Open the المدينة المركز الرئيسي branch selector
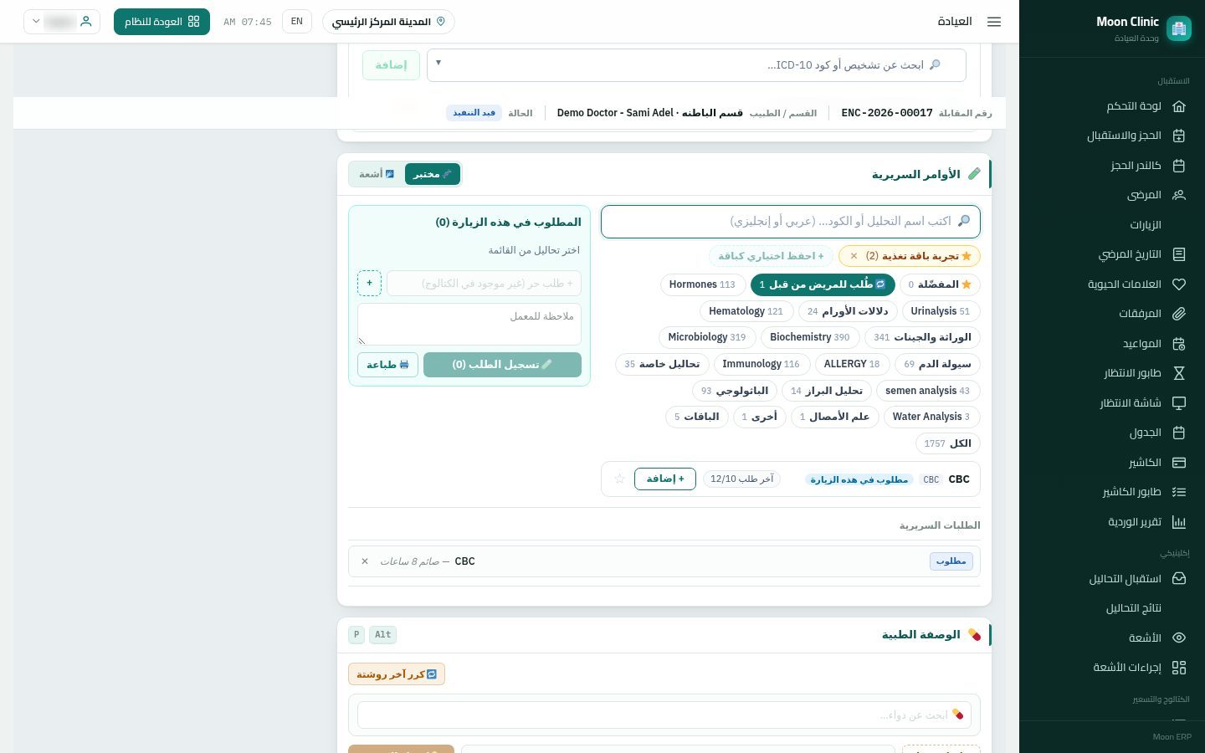1205x753 pixels. click(388, 22)
